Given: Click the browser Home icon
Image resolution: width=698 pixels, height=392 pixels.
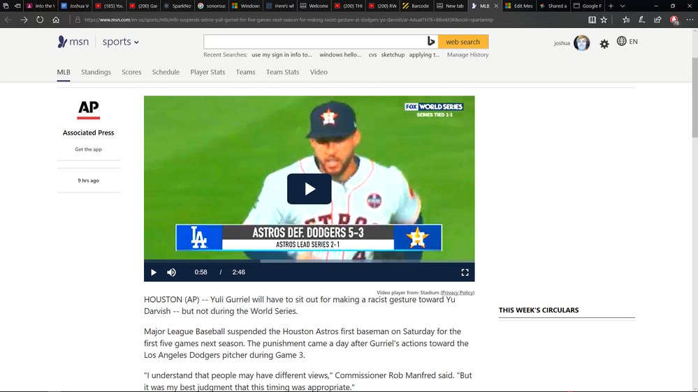Looking at the screenshot, I should pos(56,20).
